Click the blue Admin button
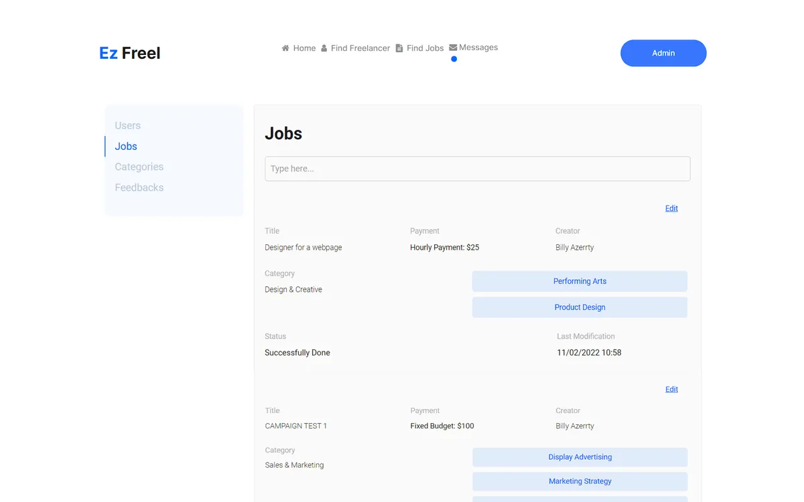 click(663, 53)
